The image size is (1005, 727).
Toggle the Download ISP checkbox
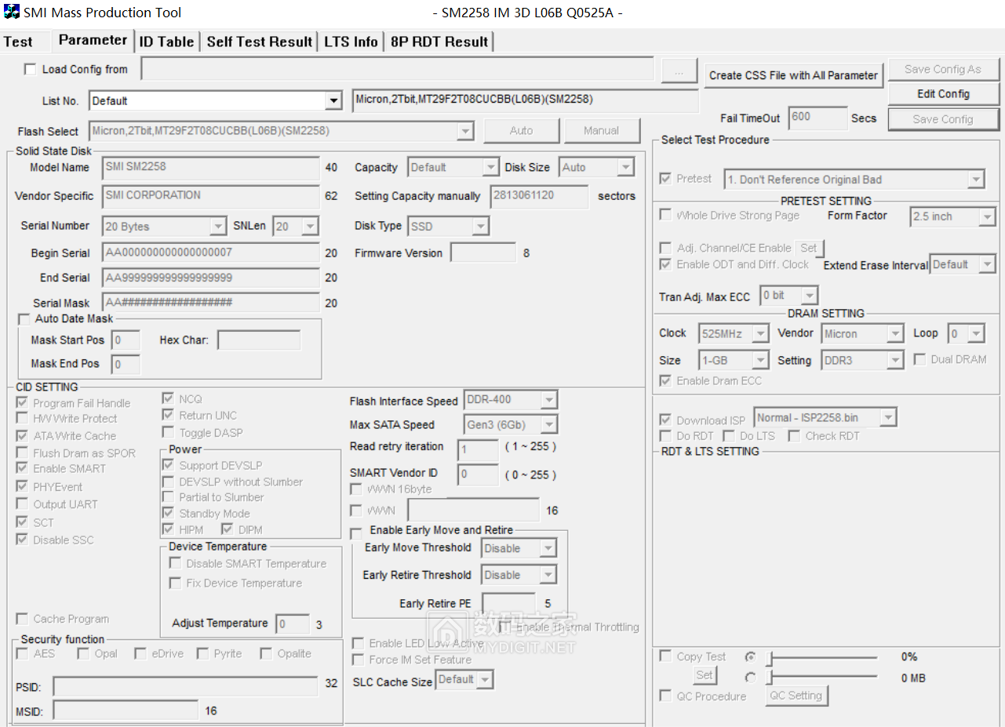click(666, 420)
